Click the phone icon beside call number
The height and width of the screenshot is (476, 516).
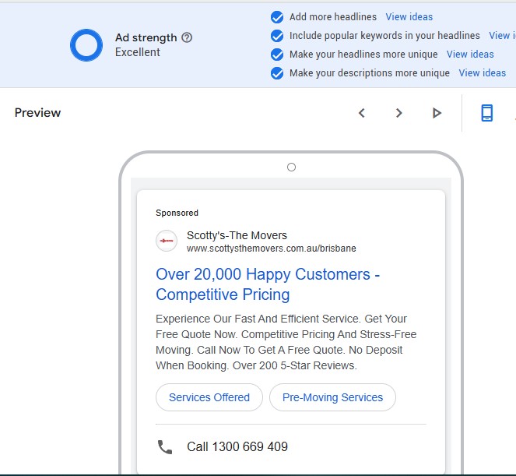pos(165,447)
